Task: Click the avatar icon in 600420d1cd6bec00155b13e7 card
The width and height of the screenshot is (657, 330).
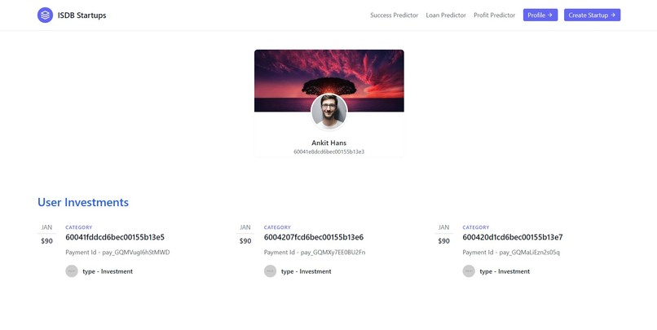Action: coord(469,271)
